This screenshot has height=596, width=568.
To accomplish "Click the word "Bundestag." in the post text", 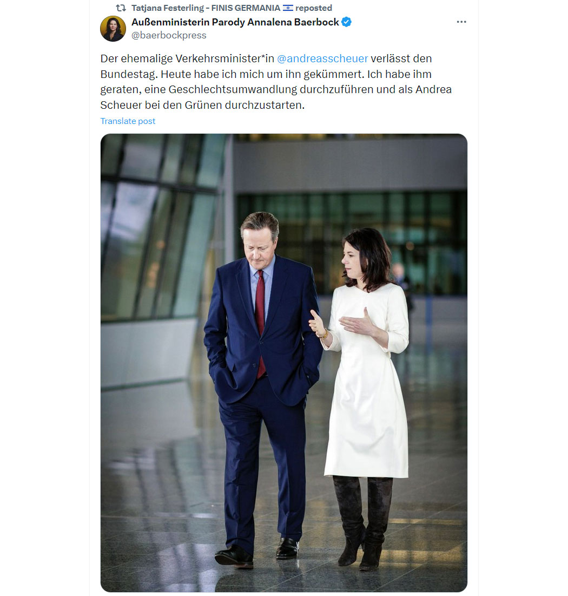I will click(x=129, y=74).
